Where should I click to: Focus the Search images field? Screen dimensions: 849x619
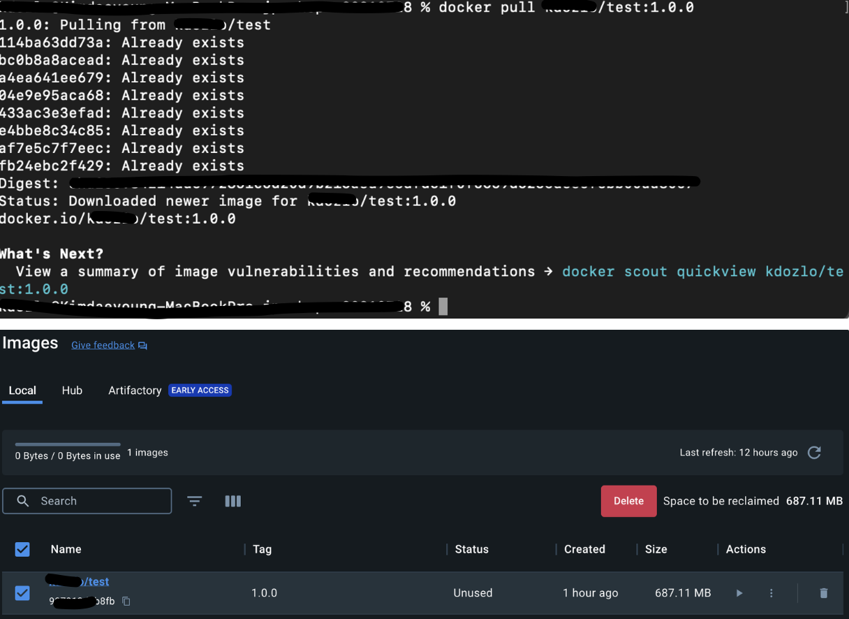(x=87, y=501)
